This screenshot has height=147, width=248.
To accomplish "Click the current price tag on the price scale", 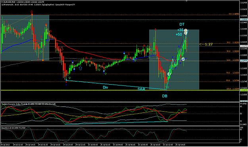I will click(x=244, y=46).
